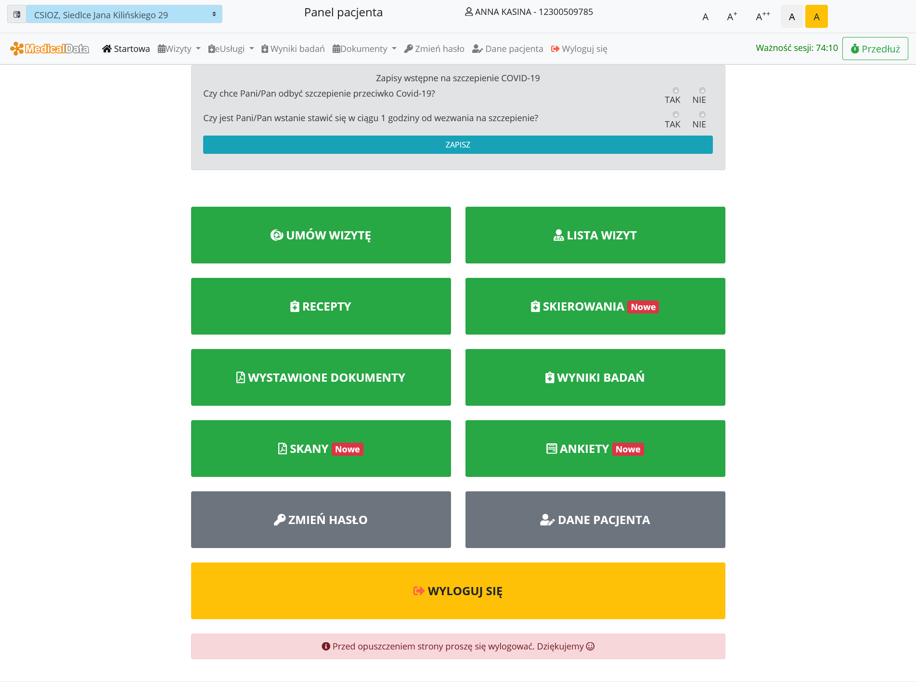Open the Dokumenty menu in navbar
Viewport: 916px width, 699px height.
point(364,49)
